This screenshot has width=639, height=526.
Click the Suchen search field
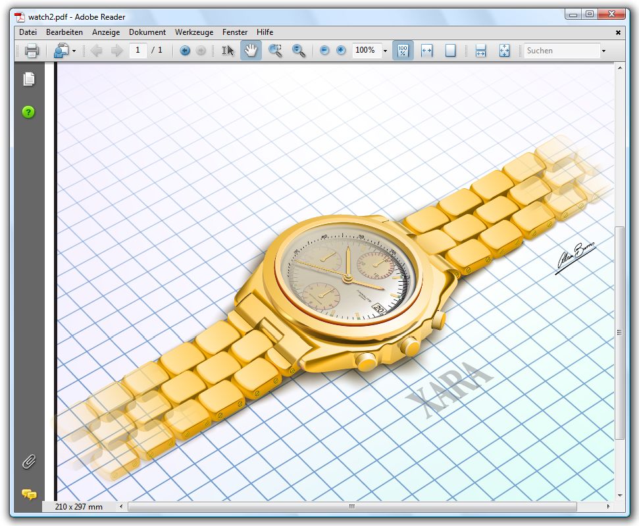[559, 51]
